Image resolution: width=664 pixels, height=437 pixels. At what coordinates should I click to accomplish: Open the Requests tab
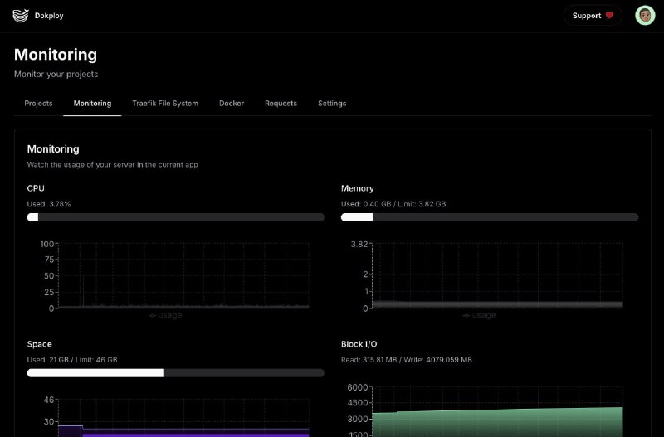tap(281, 104)
